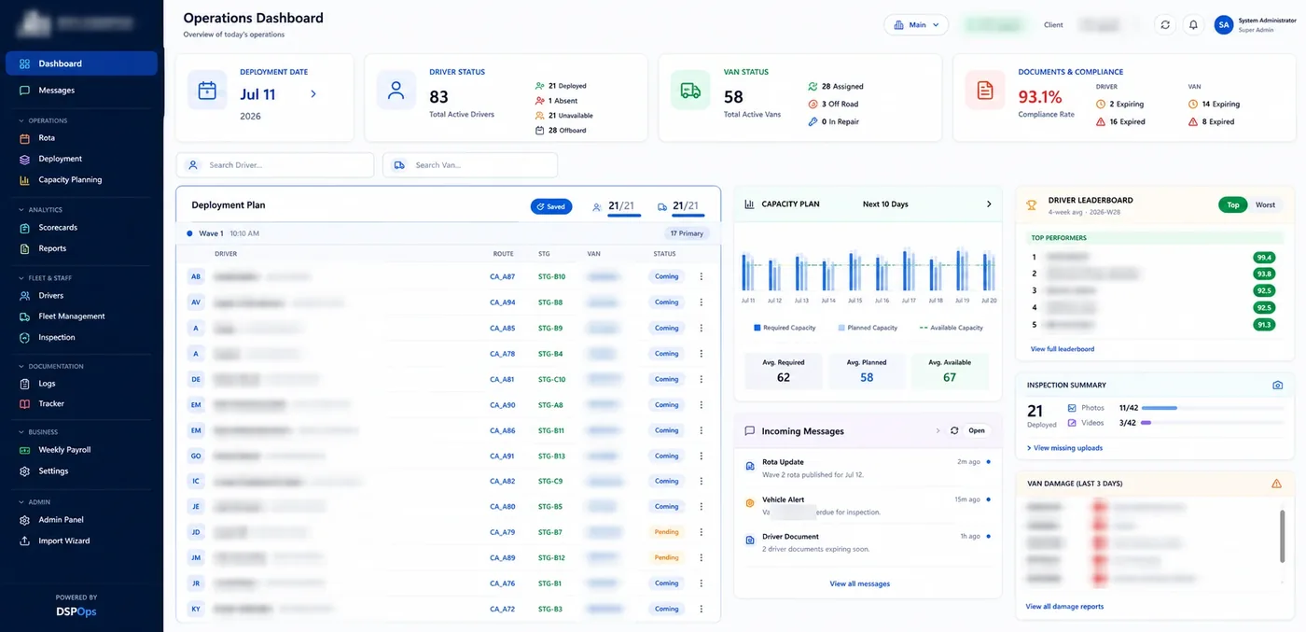This screenshot has height=632, width=1306.
Task: Click the Vehicle Alert message icon
Action: pyautogui.click(x=750, y=503)
